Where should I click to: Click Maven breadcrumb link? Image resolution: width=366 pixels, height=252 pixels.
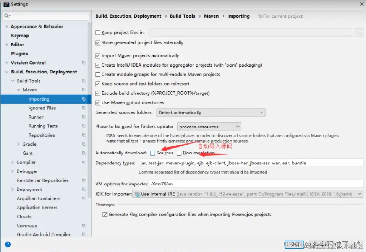click(211, 16)
